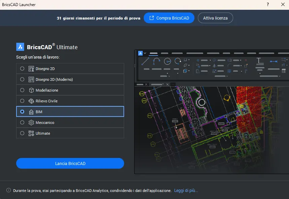Click the Attiva licenza button

(215, 18)
